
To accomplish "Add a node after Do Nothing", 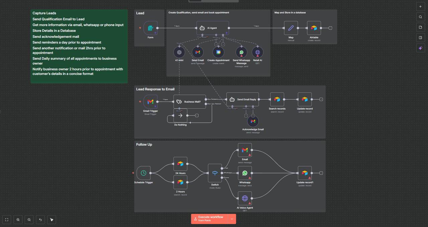I will pyautogui.click(x=197, y=116).
